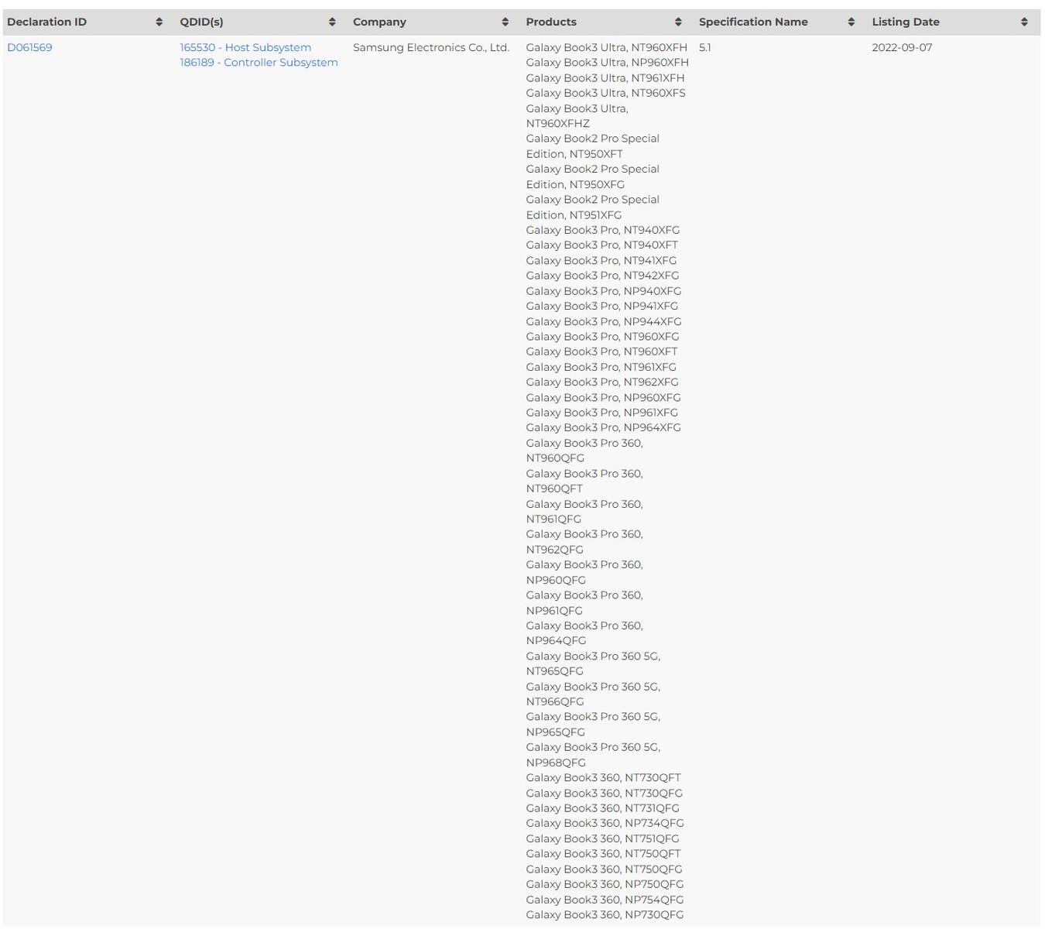
Task: Select the Specification Name header label
Action: point(753,22)
